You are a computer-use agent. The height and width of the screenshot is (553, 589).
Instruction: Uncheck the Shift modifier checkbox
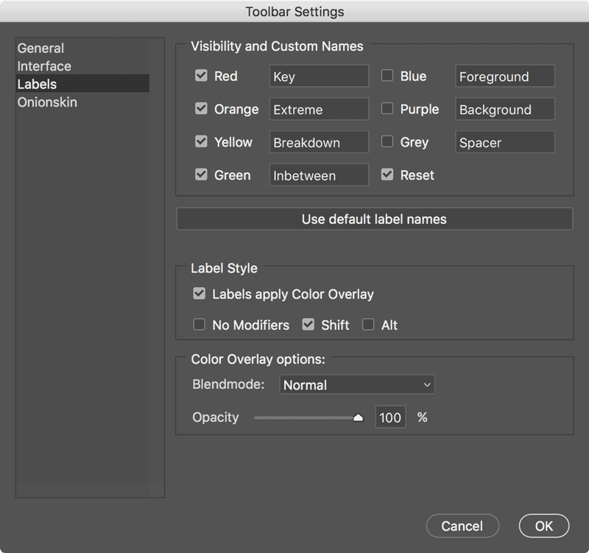pyautogui.click(x=308, y=324)
